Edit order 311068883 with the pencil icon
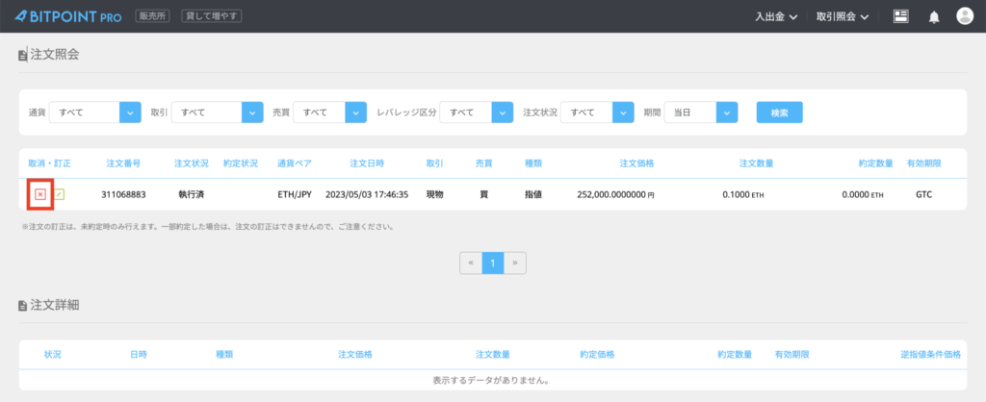Screen dimensions: 986x402 click(59, 194)
